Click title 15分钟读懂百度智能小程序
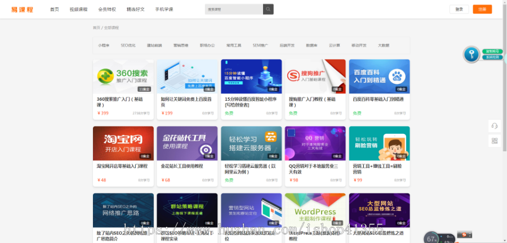The width and height of the screenshot is (507, 243). point(251,102)
